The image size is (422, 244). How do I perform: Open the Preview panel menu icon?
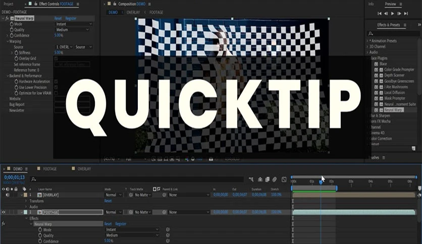[401, 5]
